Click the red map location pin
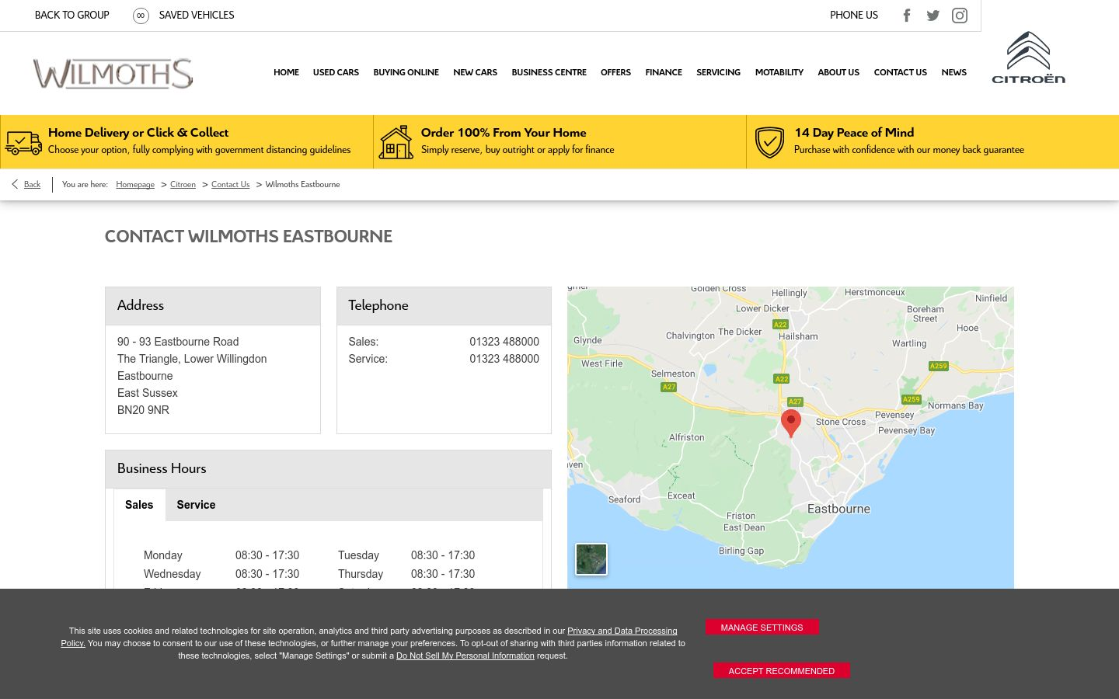1119x699 pixels. pyautogui.click(x=791, y=423)
